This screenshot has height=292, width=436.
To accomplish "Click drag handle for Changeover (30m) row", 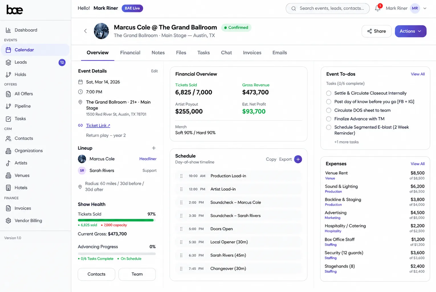I will tap(181, 268).
